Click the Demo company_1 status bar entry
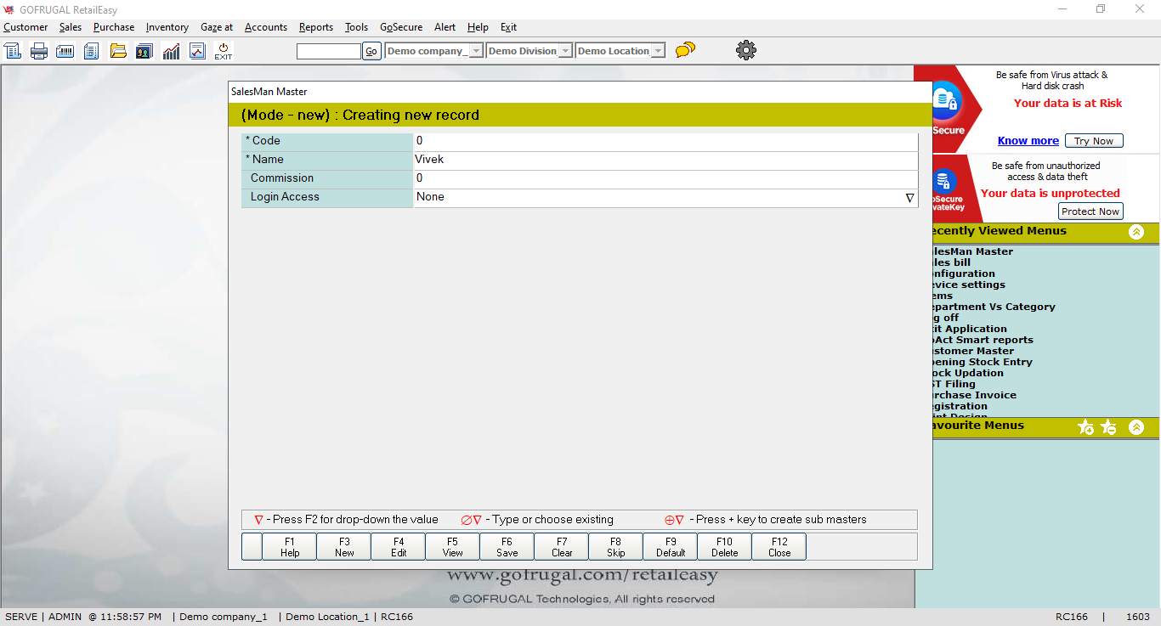This screenshot has width=1161, height=626. pos(224,617)
